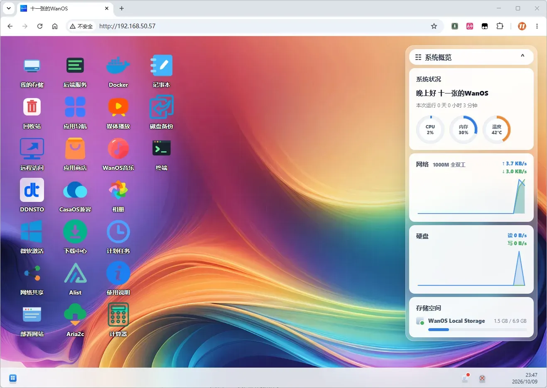
Task: Click the WanOS Local Storage usage bar
Action: (x=477, y=329)
